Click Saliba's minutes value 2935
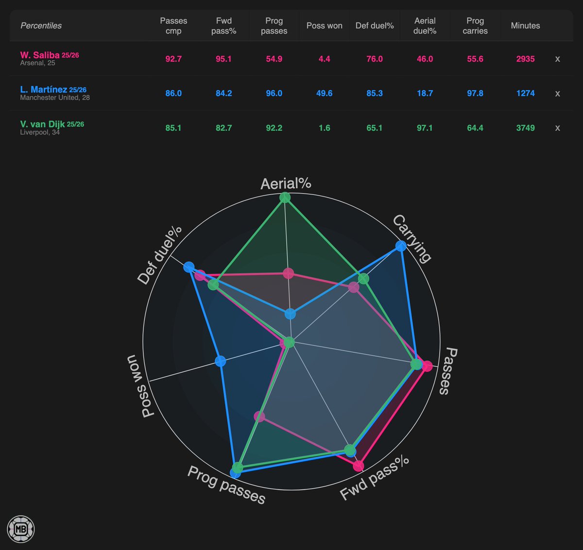Viewport: 583px width, 550px height. (526, 59)
